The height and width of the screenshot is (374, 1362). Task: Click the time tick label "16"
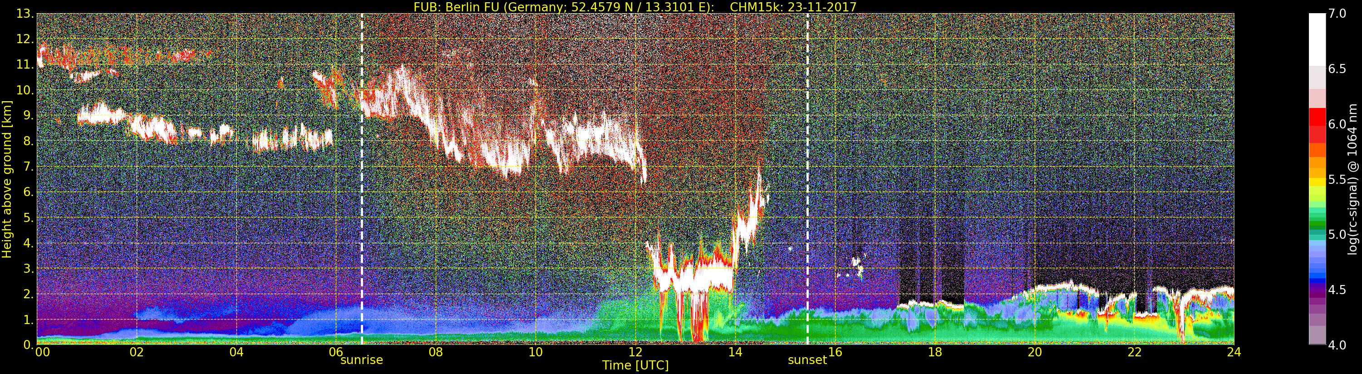coord(836,352)
